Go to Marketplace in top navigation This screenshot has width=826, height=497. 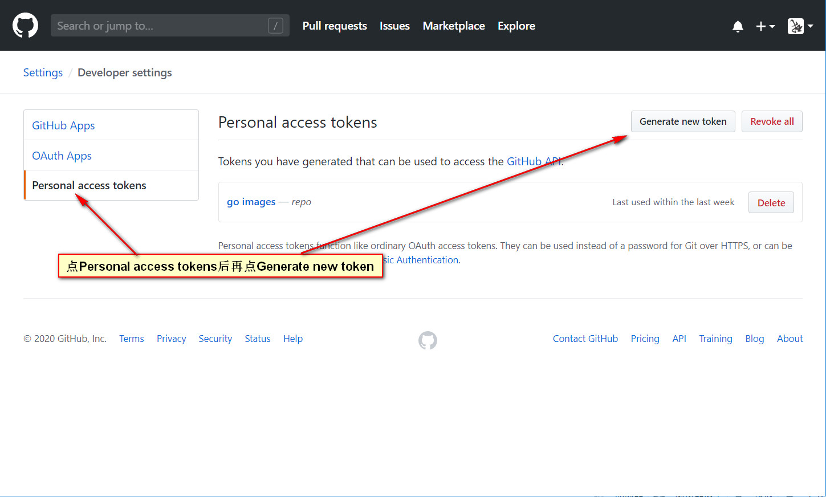(454, 26)
